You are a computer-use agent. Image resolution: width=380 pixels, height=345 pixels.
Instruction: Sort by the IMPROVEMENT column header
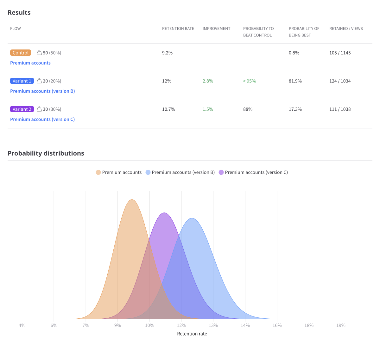point(216,29)
